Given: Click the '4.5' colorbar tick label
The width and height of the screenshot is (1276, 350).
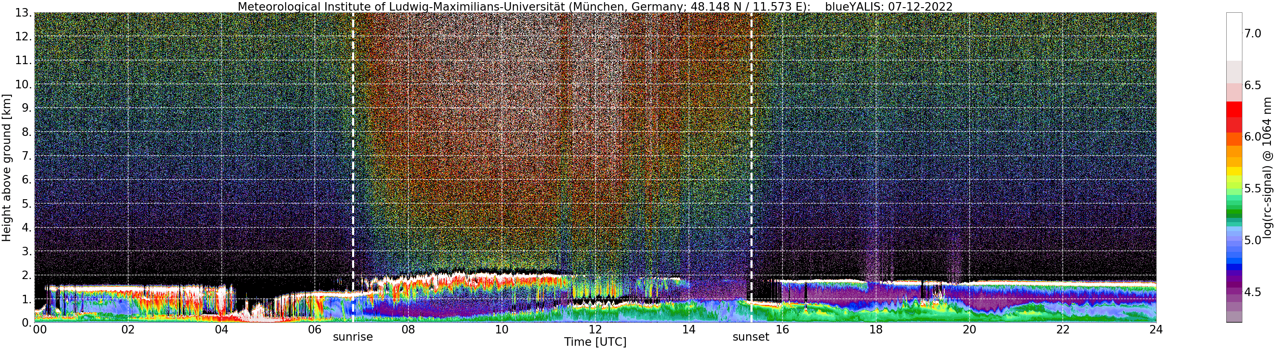Looking at the screenshot, I should click(1253, 292).
